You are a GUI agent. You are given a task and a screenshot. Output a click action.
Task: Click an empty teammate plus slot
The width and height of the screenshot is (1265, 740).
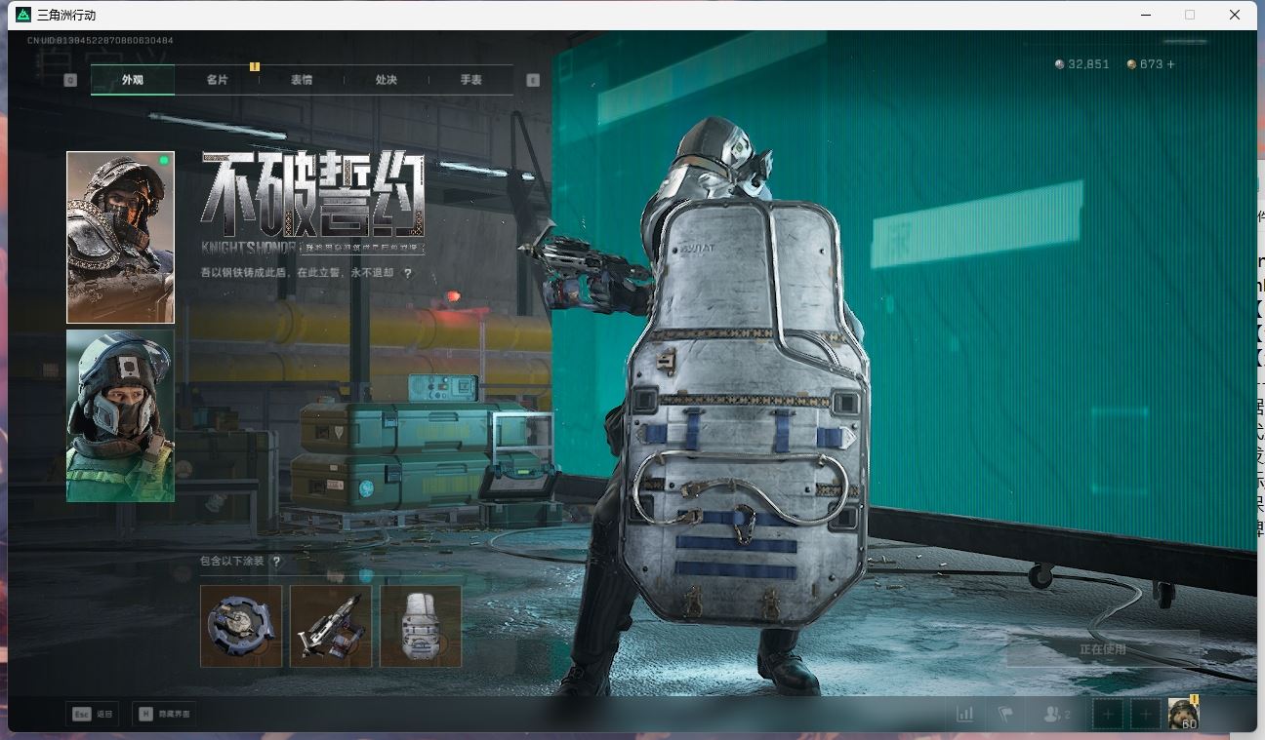[x=1108, y=714]
